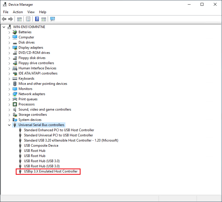Viewport: 222px width, 202px height.
Task: Expand the Batteries category
Action: click(x=9, y=32)
